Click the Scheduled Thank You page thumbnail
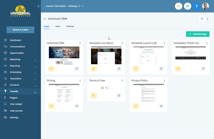 [x=190, y=53]
